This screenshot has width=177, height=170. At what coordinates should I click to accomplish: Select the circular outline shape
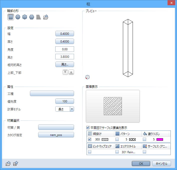coord(18,17)
